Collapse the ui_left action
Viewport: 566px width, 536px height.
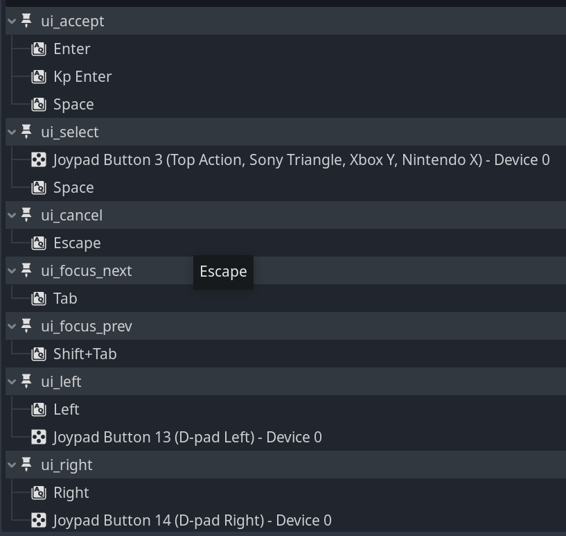pyautogui.click(x=10, y=381)
